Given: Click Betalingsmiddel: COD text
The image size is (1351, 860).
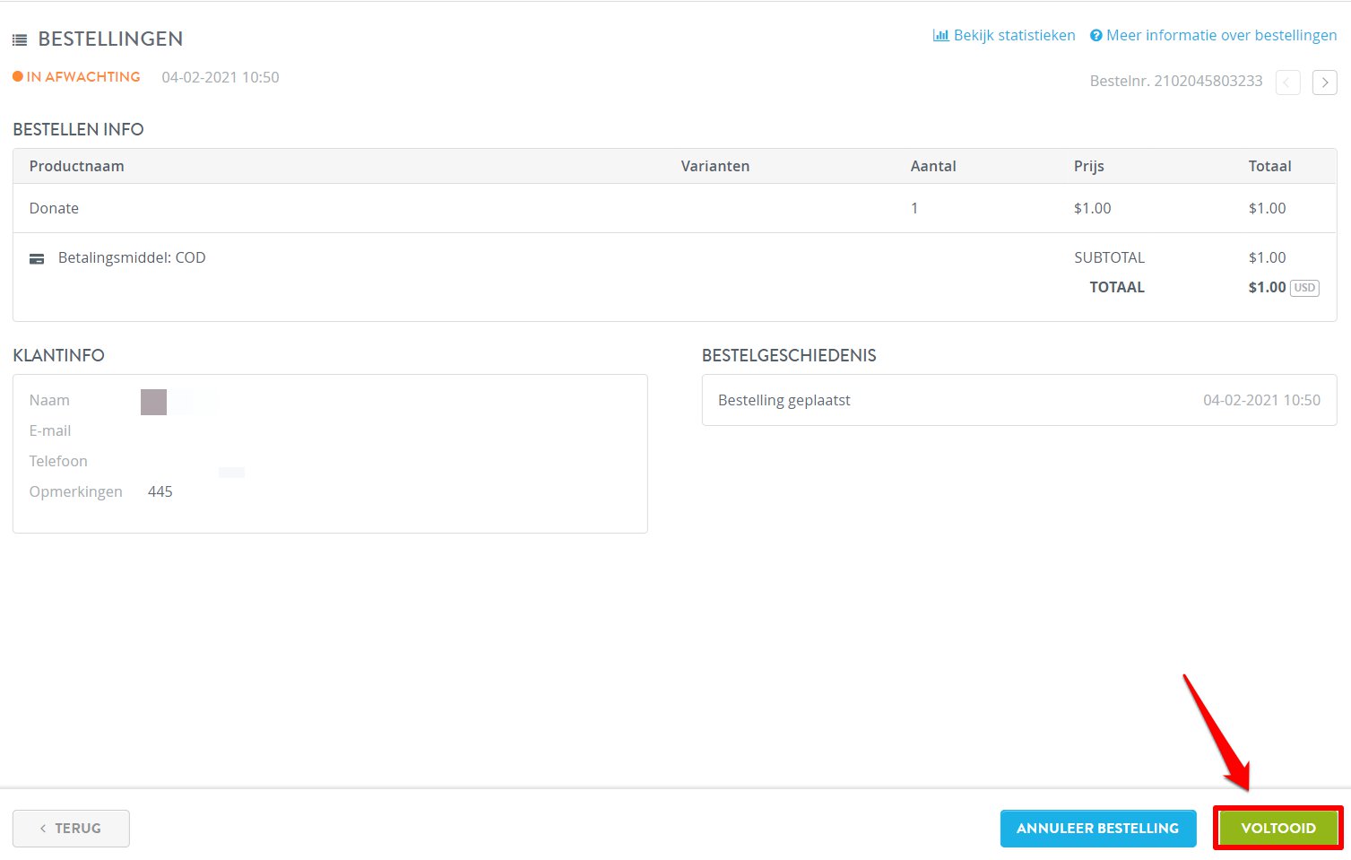Looking at the screenshot, I should pos(132,257).
